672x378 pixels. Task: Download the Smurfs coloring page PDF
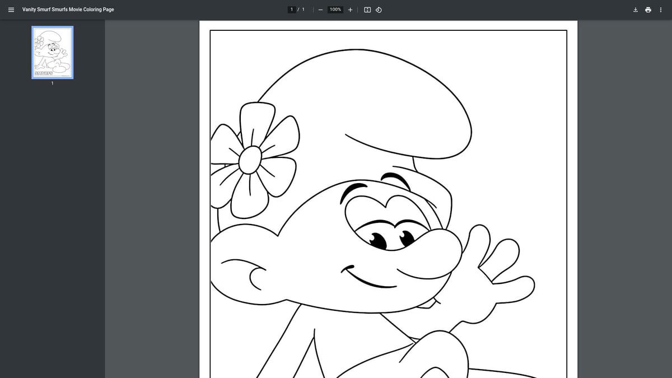click(x=635, y=10)
